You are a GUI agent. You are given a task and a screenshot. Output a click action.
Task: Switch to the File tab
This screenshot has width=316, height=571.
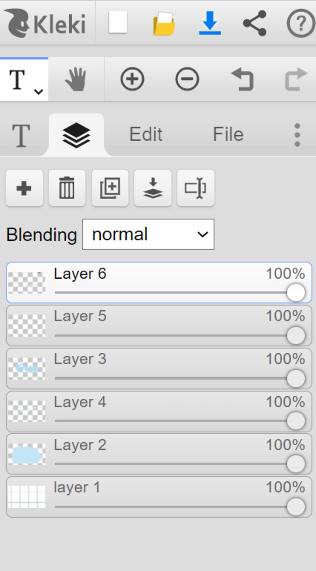[x=228, y=134]
